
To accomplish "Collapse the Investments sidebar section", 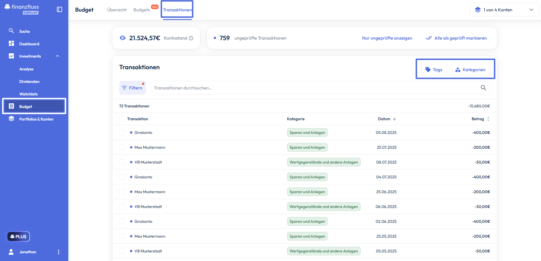I will (x=57, y=56).
